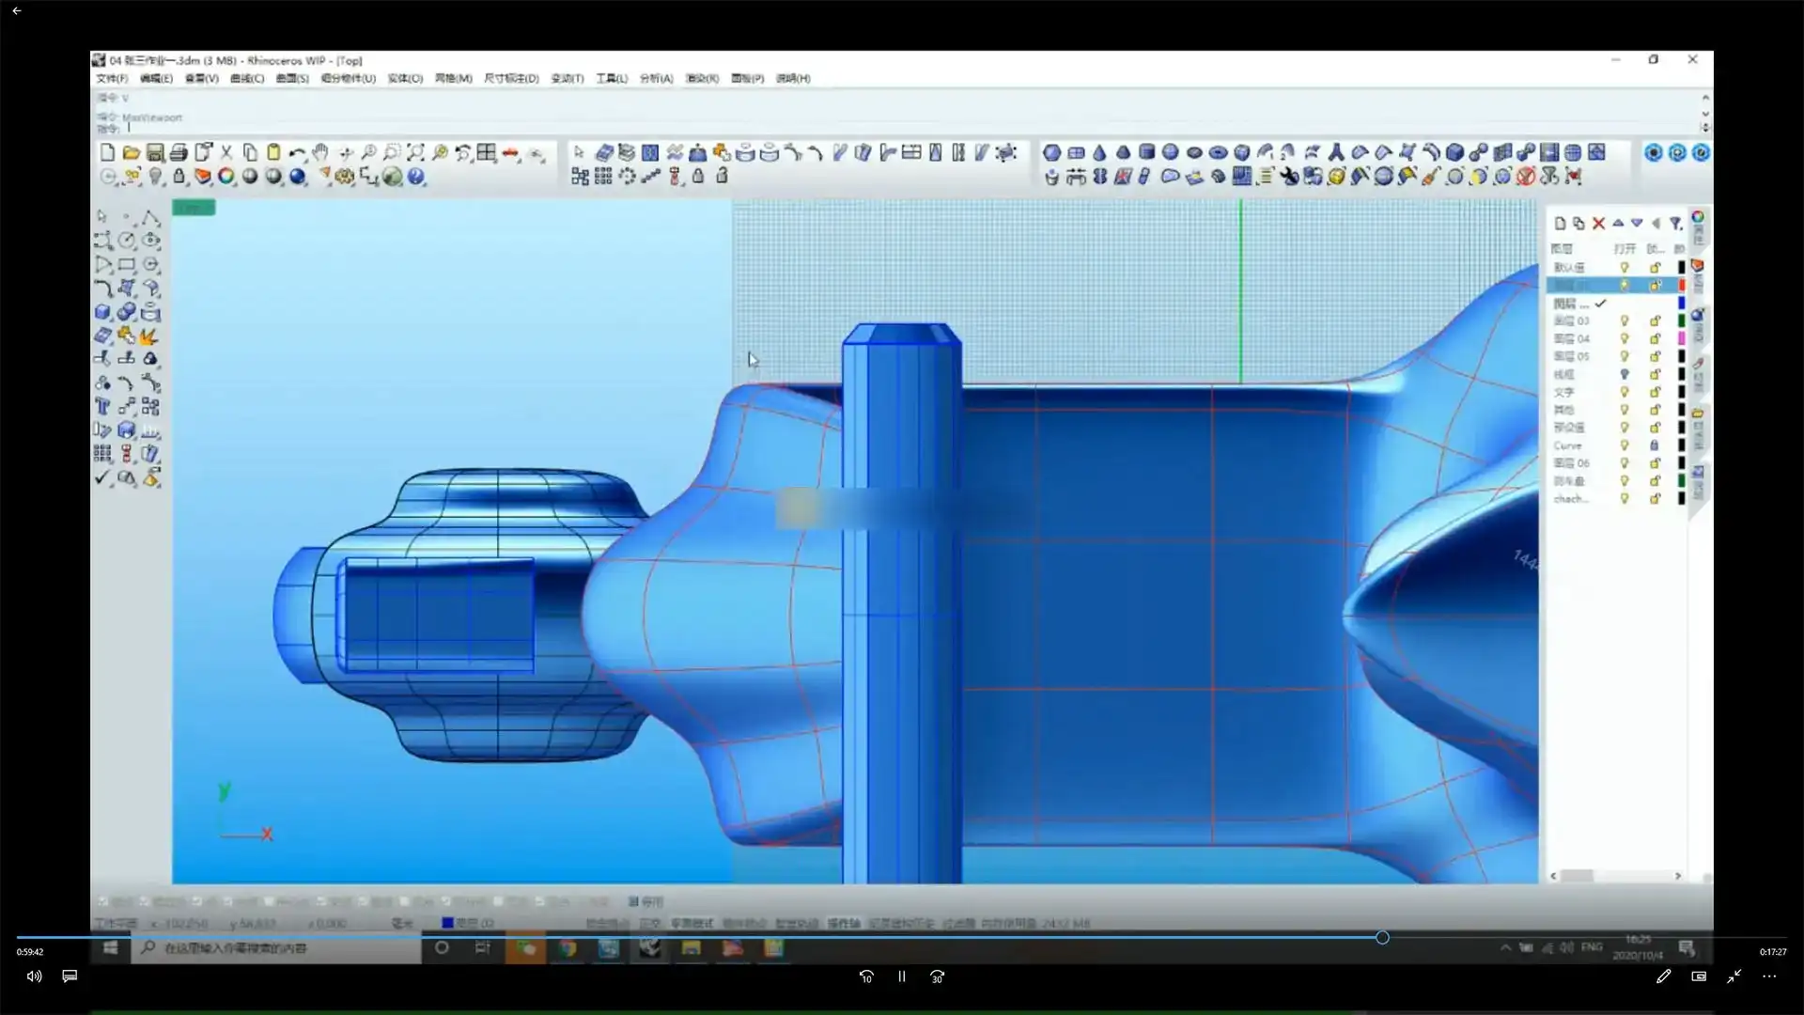
Task: Click the magenta color swatch of 图层 04
Action: tap(1681, 338)
